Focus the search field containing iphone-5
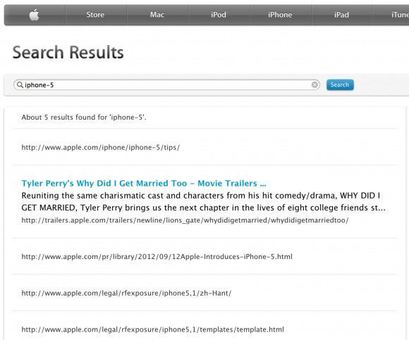 [166, 85]
